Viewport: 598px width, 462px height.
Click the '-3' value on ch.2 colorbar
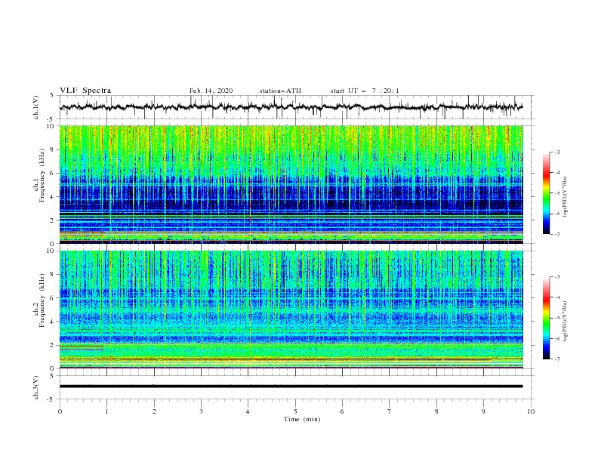[557, 277]
